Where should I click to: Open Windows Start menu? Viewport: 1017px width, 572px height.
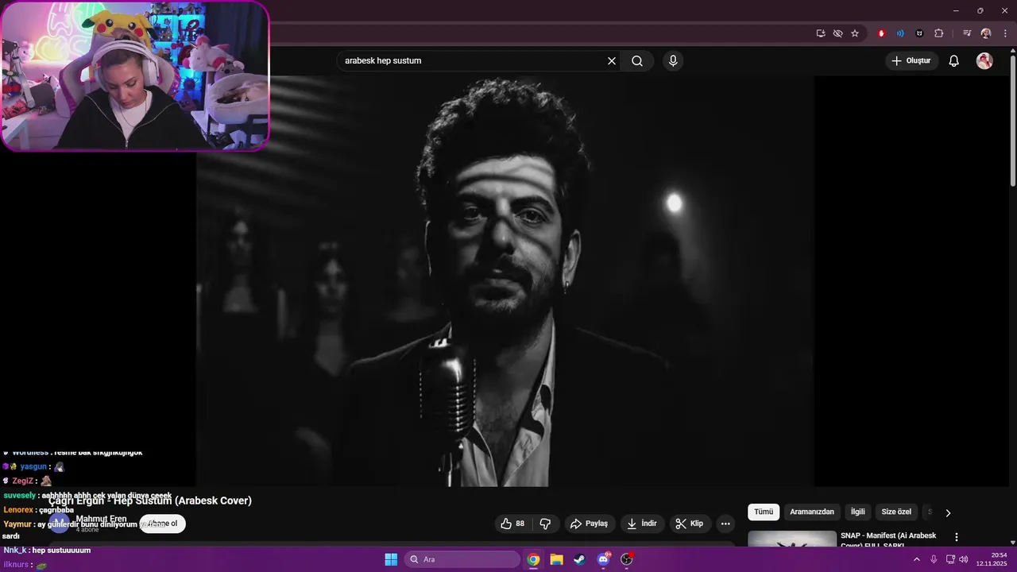coord(391,559)
